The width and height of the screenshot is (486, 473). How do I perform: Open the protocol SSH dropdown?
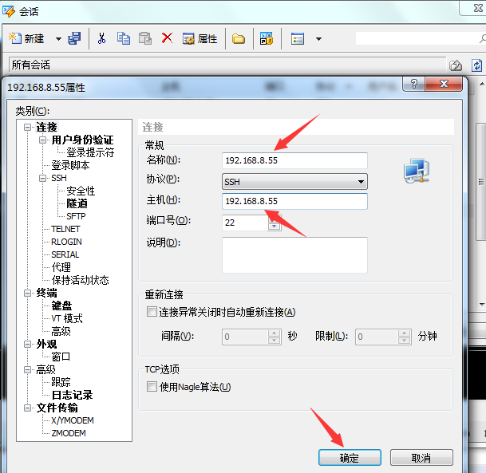coord(294,182)
